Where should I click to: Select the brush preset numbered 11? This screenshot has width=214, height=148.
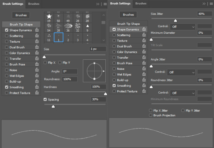click(x=49, y=37)
